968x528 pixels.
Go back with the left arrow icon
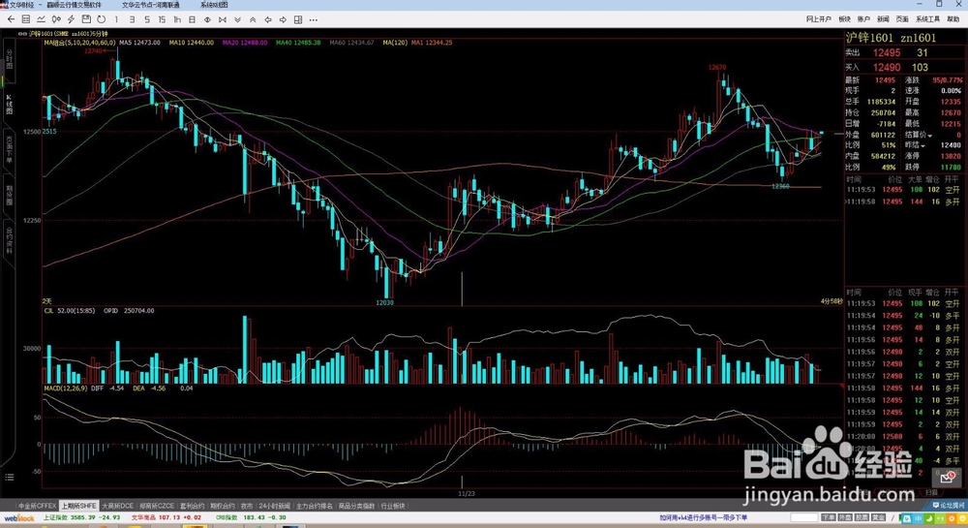(x=11, y=19)
